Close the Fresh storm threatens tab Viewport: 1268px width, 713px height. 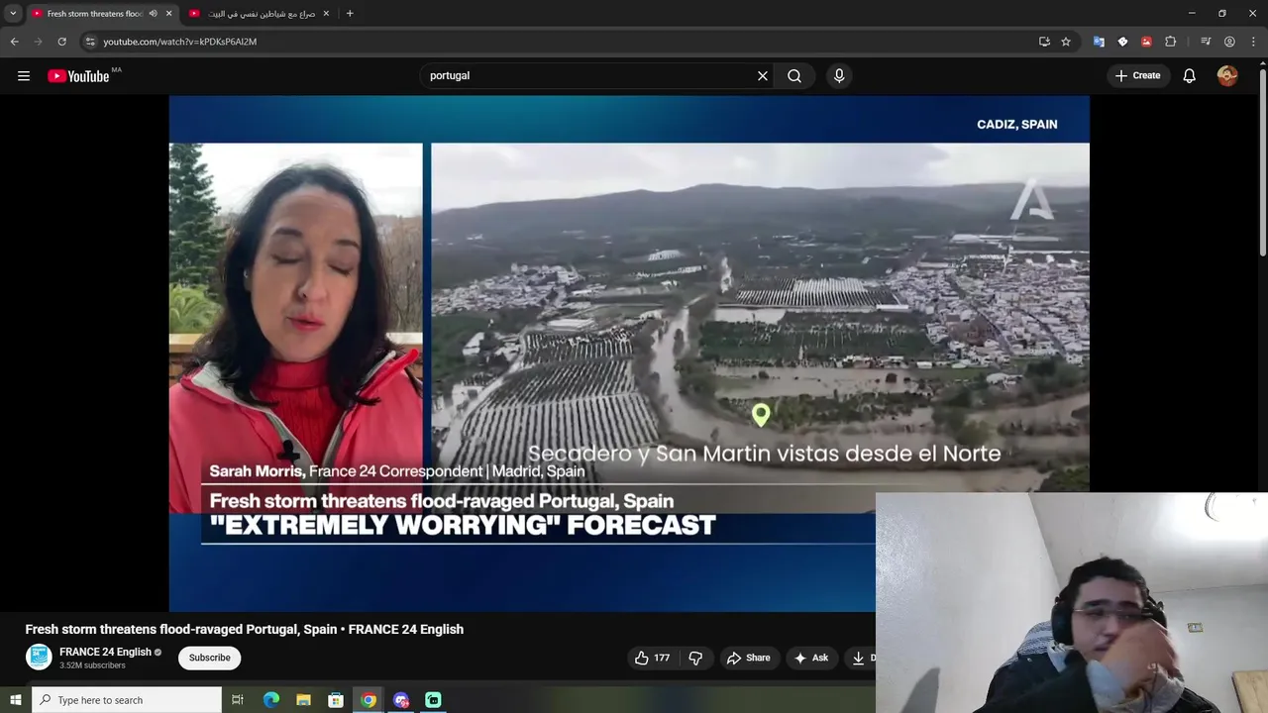168,14
